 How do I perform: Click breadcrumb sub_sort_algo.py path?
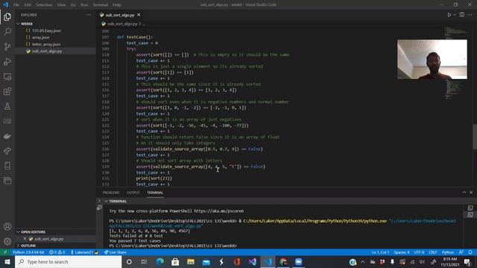click(x=122, y=24)
